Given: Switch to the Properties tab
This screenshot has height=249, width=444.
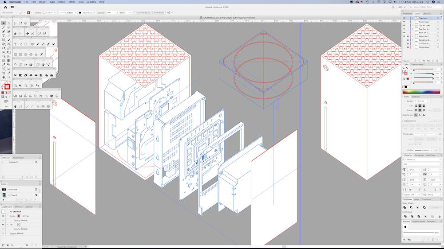Looking at the screenshot, I should tap(407, 14).
